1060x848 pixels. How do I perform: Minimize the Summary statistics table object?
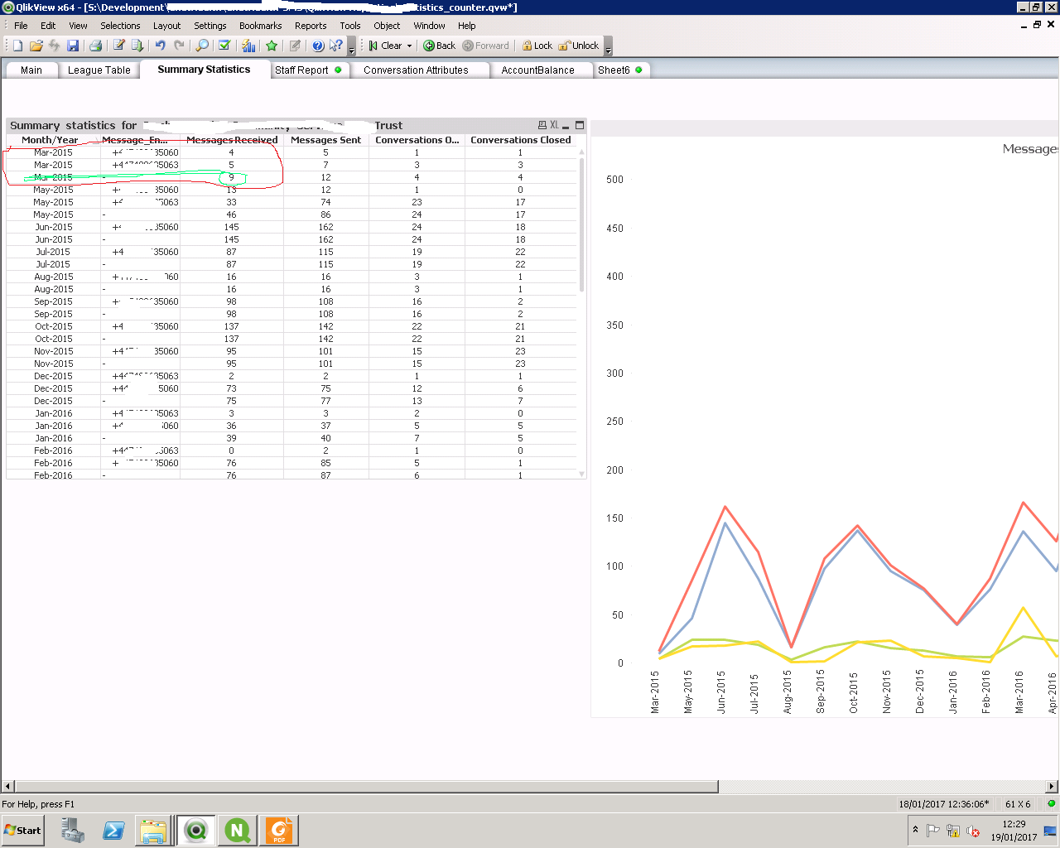tap(566, 126)
